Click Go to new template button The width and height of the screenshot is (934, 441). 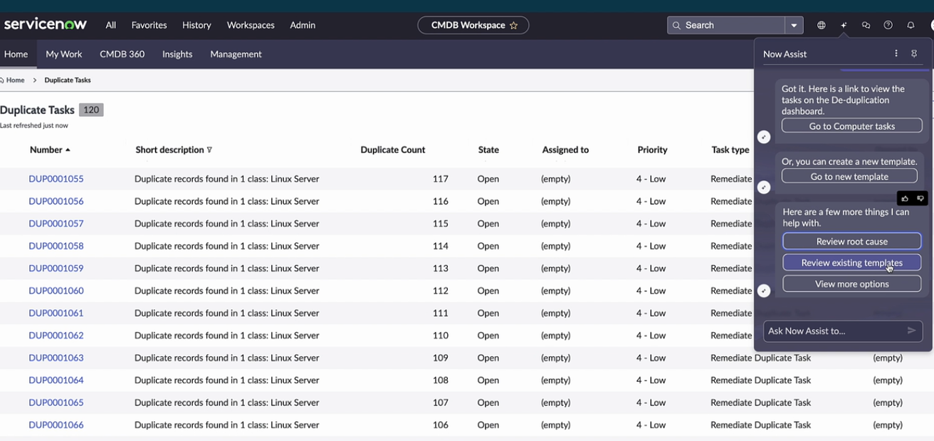point(849,177)
